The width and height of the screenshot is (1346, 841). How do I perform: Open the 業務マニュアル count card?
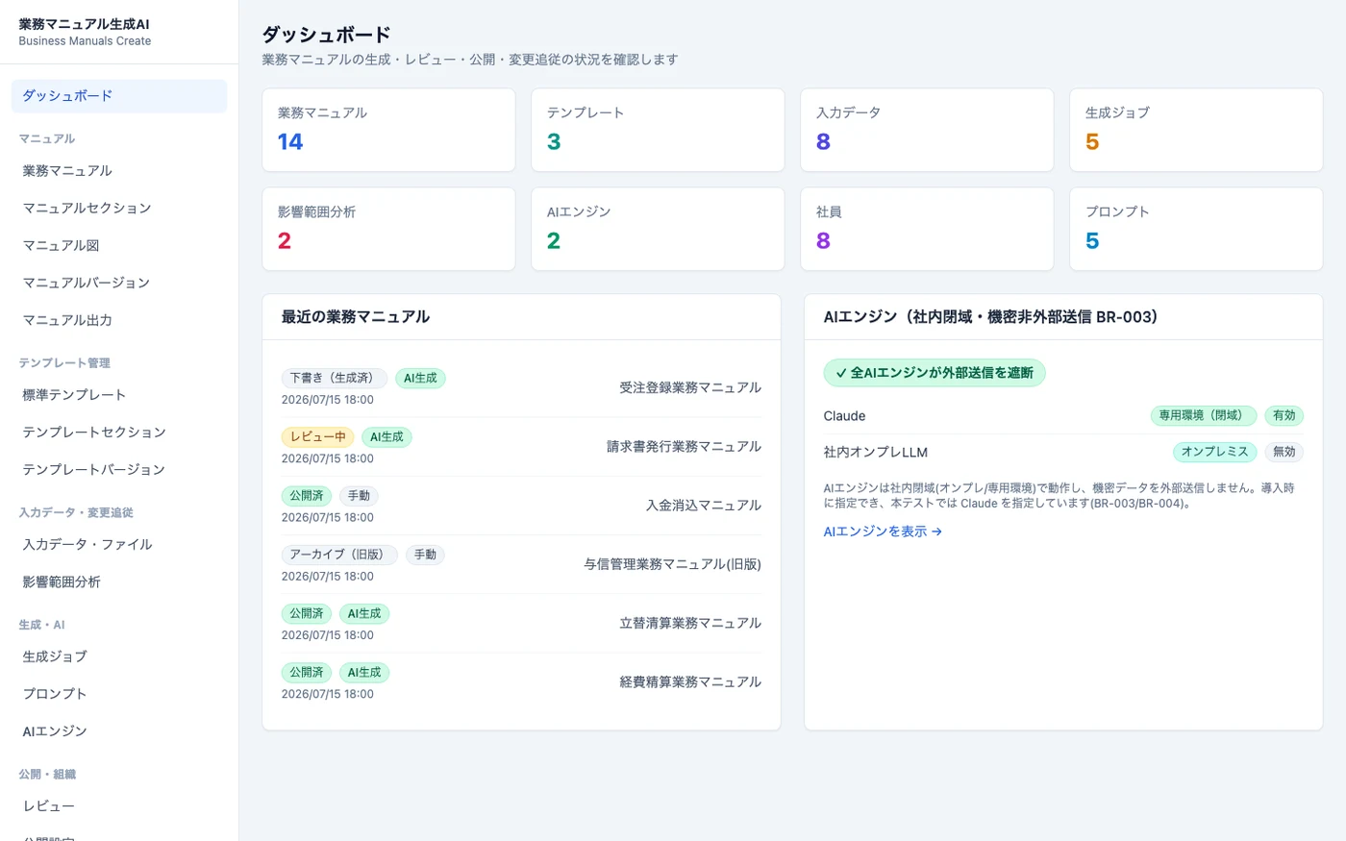pyautogui.click(x=388, y=131)
